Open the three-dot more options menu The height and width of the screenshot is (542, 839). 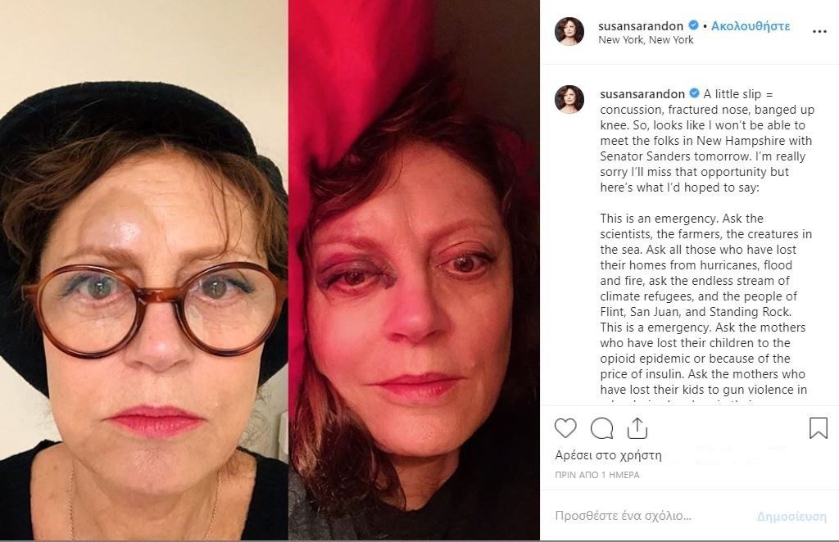coord(819,31)
